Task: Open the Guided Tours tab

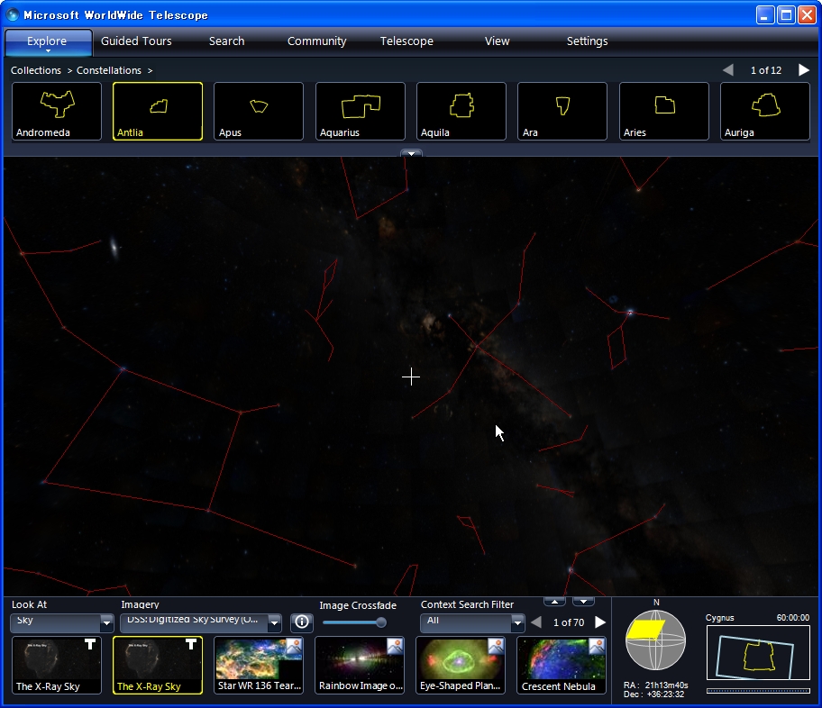Action: click(136, 41)
